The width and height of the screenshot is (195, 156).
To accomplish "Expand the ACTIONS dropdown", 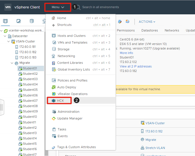I will [147, 22].
